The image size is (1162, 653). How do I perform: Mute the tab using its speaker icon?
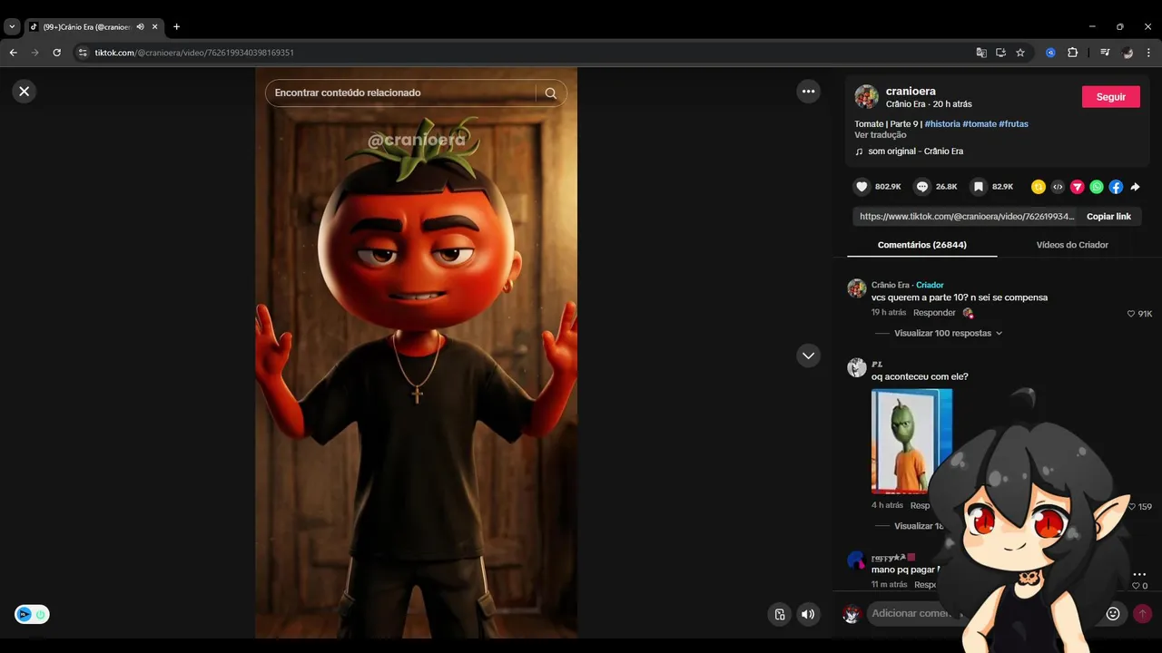141,27
